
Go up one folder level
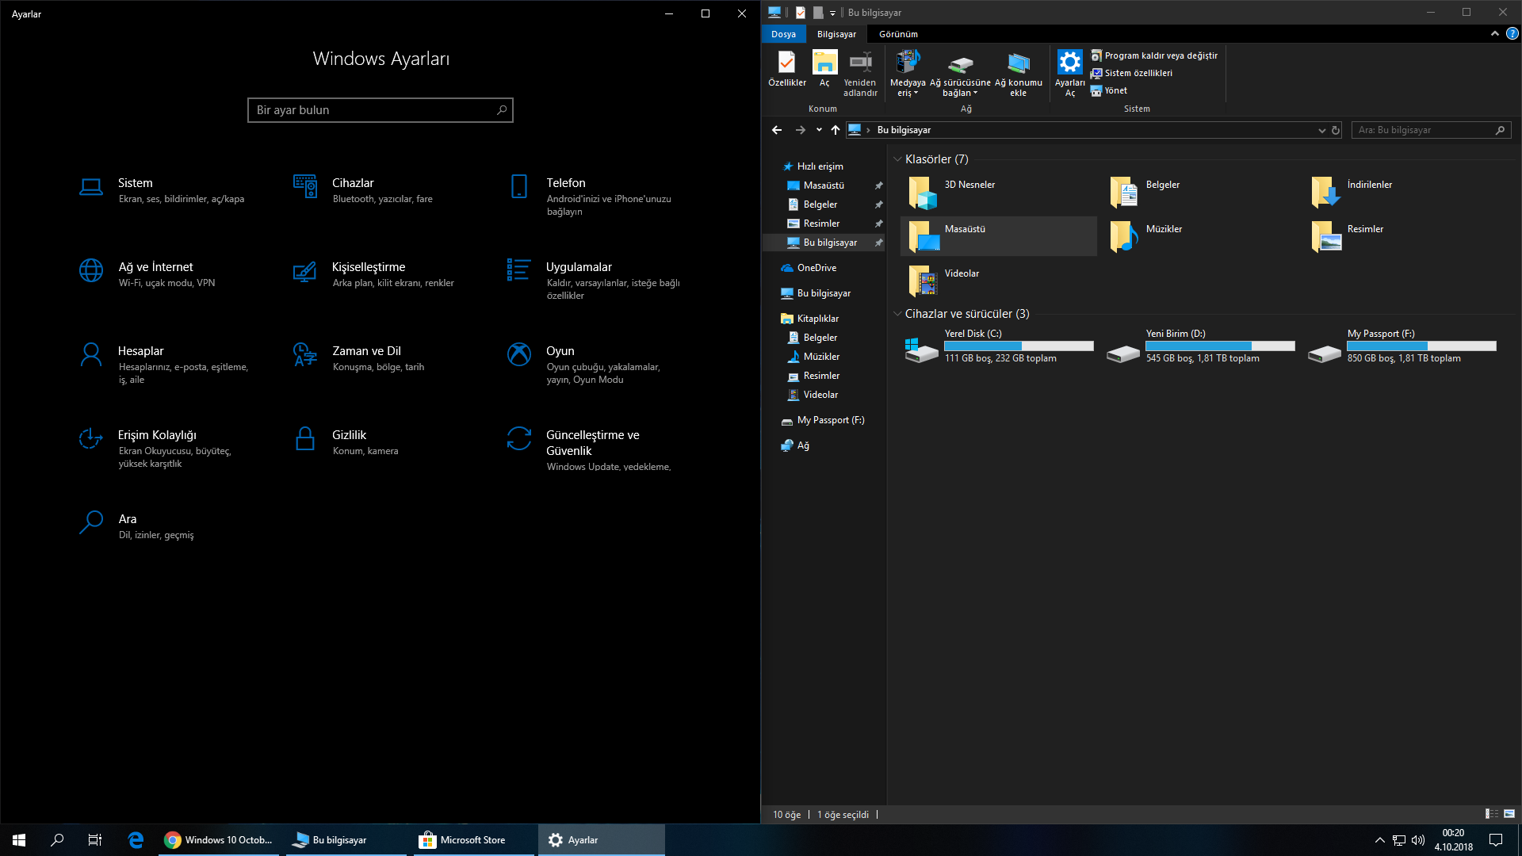pyautogui.click(x=836, y=130)
